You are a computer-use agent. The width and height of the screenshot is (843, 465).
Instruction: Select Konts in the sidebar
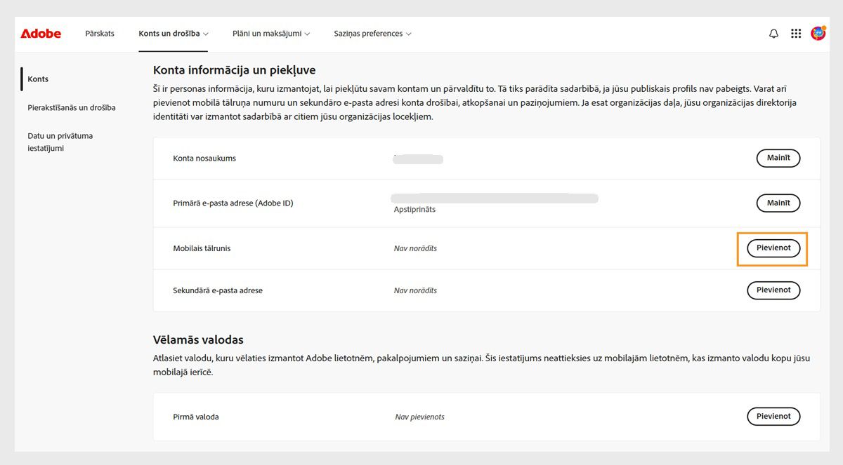pos(38,79)
